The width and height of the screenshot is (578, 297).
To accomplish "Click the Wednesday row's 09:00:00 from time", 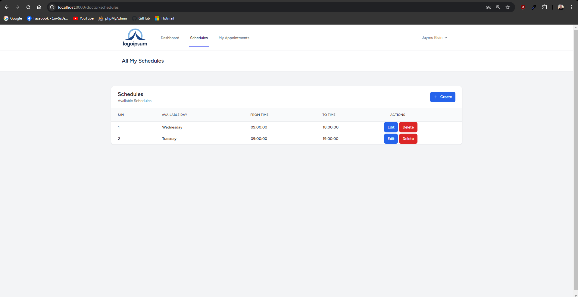I will point(259,127).
